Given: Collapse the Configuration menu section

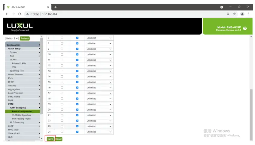Looking at the screenshot, I should tap(23, 45).
